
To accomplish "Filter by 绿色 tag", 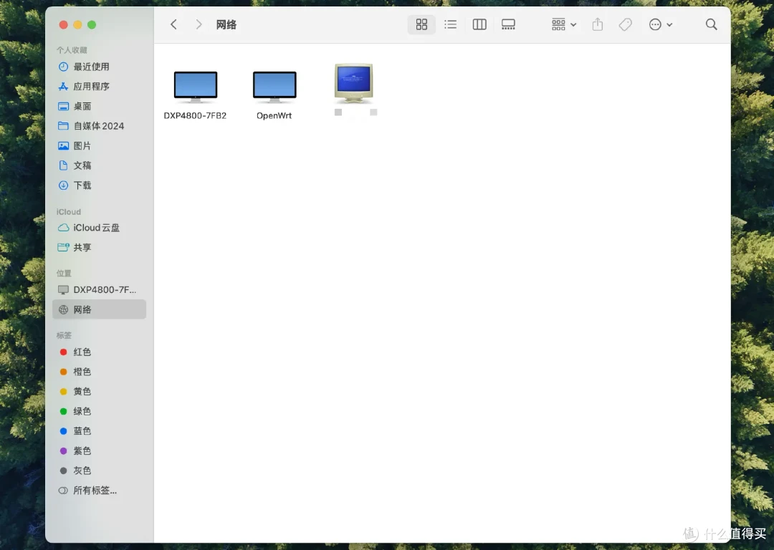I will point(99,411).
